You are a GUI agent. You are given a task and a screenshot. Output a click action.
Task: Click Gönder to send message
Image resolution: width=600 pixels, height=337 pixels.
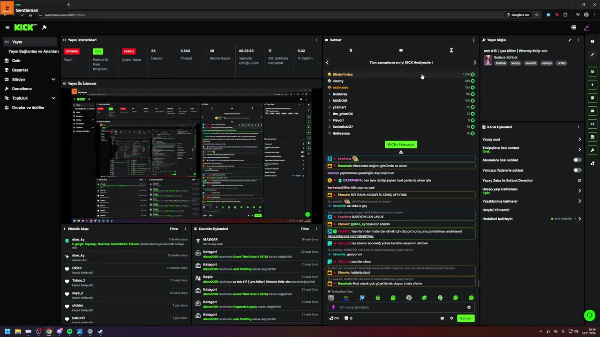465,318
